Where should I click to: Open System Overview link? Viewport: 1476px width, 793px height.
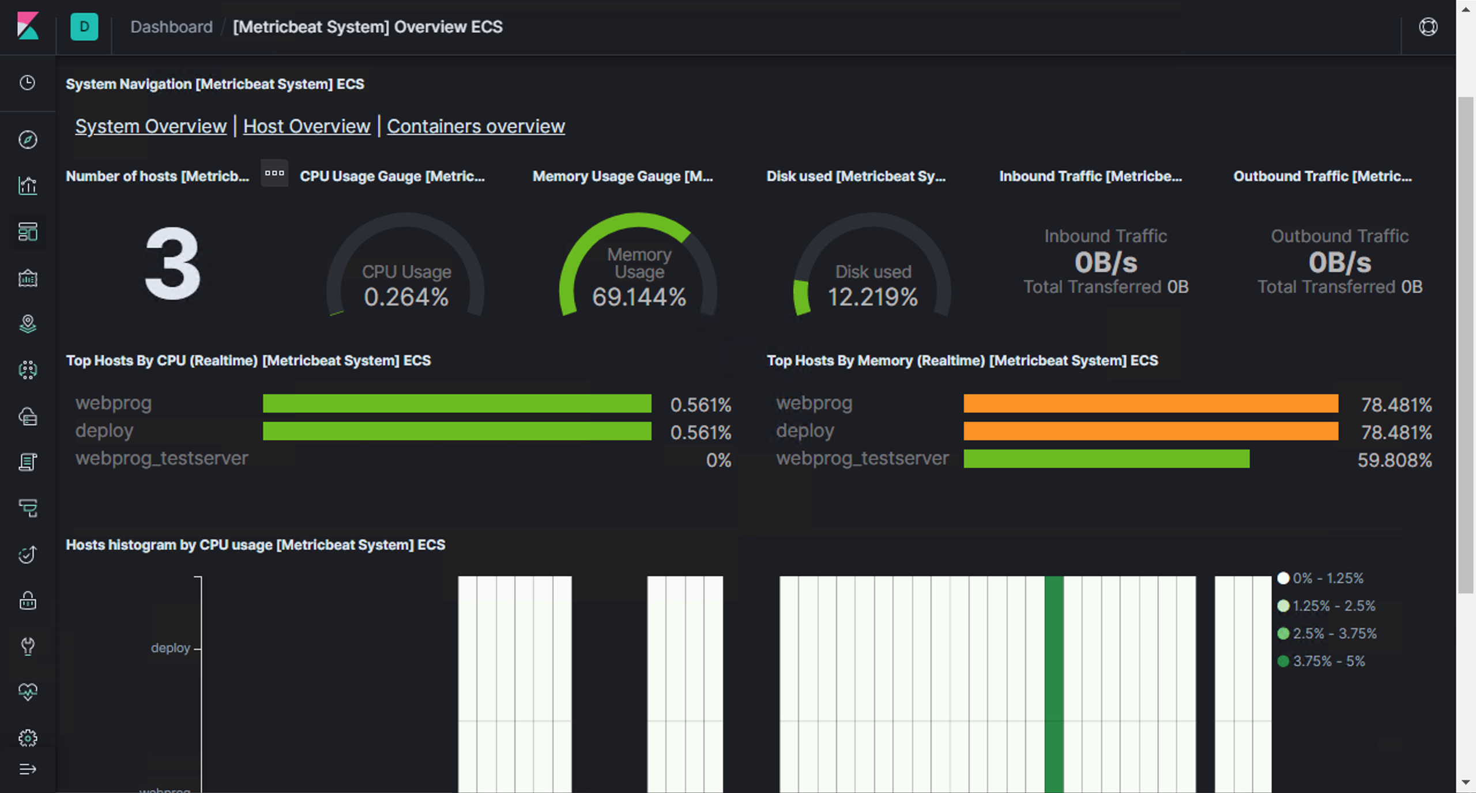pos(150,126)
